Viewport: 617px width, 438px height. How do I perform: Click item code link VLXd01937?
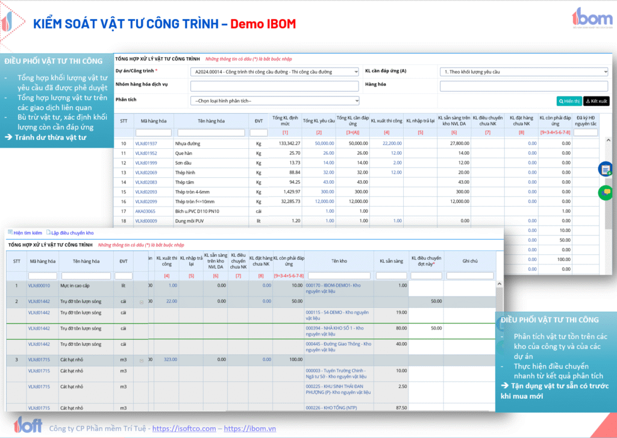[x=146, y=143]
